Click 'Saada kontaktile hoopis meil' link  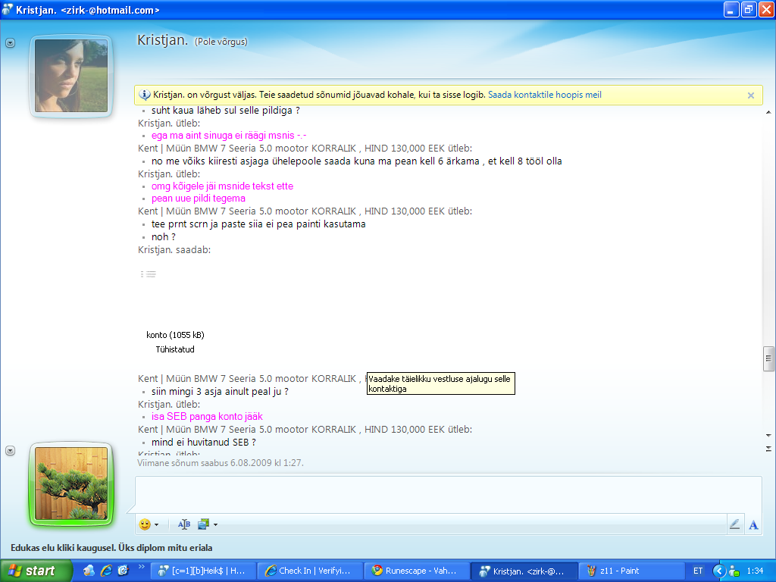click(x=545, y=95)
